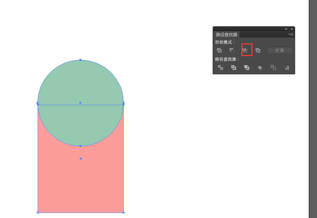Select the Exclude shape mode icon
The image size is (317, 218).
258,50
